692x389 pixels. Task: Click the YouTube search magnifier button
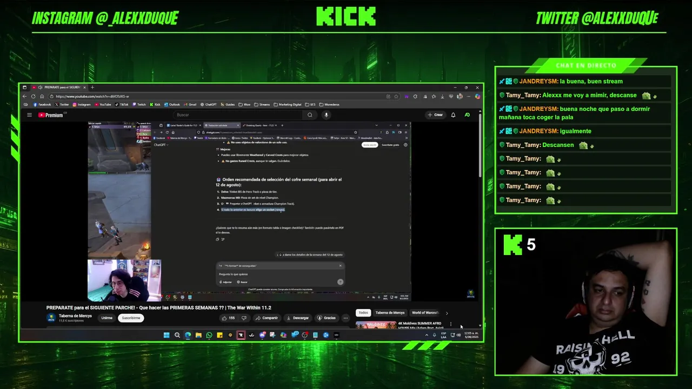[310, 115]
